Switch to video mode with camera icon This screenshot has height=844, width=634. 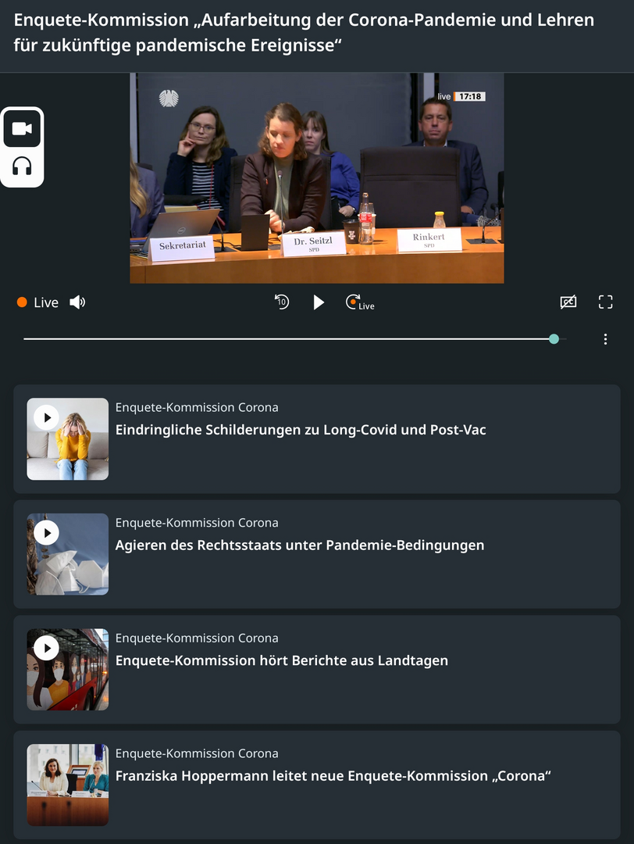click(22, 129)
